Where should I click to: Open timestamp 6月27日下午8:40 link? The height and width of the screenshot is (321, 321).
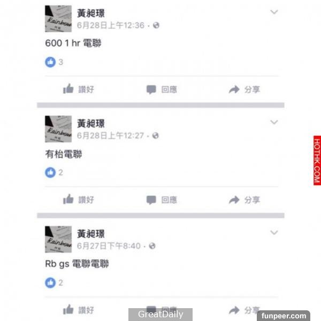coord(109,246)
